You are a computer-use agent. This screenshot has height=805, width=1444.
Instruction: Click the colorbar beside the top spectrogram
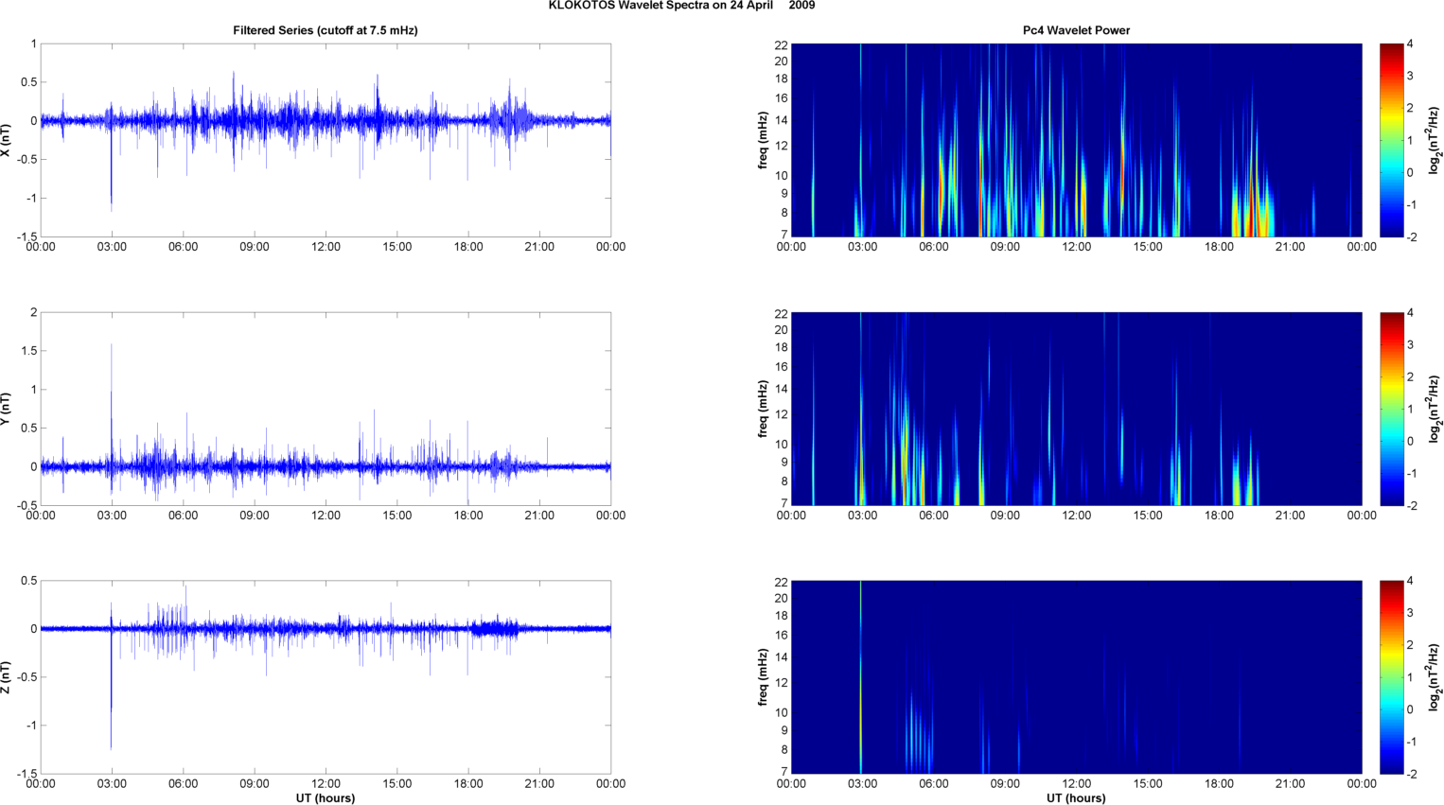coord(1391,140)
